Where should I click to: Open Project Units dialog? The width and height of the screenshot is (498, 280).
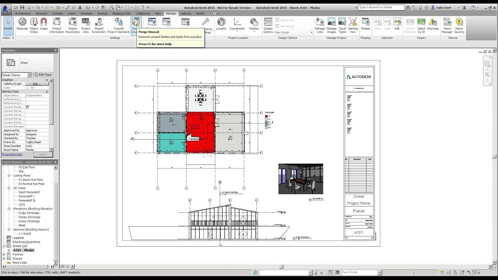point(86,25)
